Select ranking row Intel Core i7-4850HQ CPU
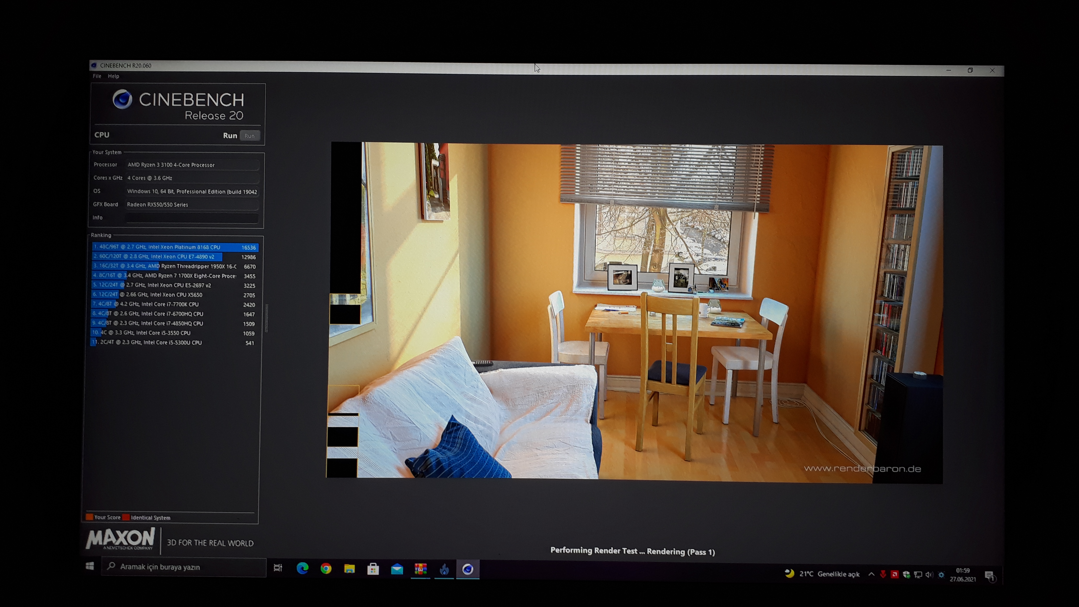 click(x=173, y=323)
